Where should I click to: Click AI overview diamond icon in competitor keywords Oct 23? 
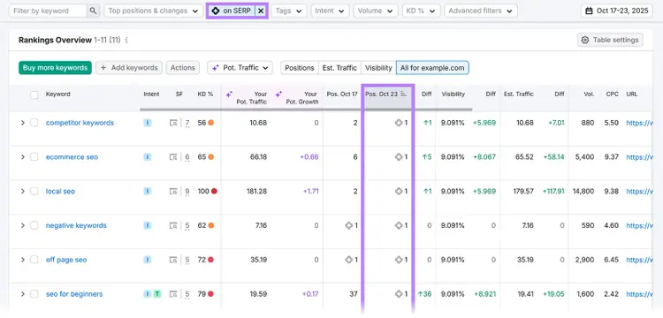pyautogui.click(x=399, y=123)
